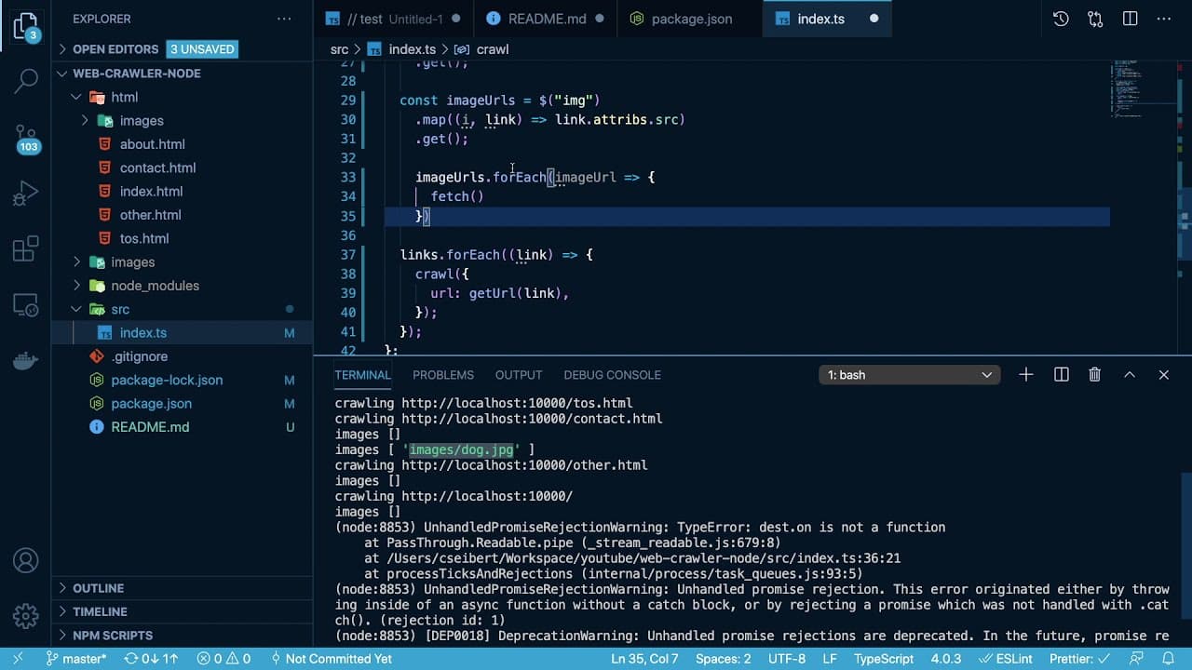The height and width of the screenshot is (670, 1192).
Task: Split the editor right
Action: pyautogui.click(x=1130, y=19)
